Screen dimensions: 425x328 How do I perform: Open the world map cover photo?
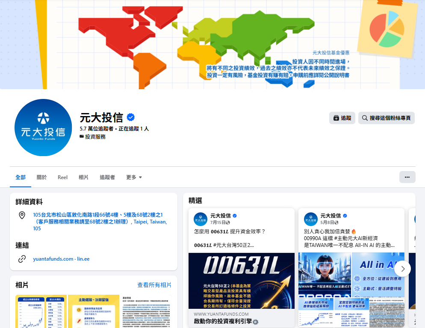(212, 44)
